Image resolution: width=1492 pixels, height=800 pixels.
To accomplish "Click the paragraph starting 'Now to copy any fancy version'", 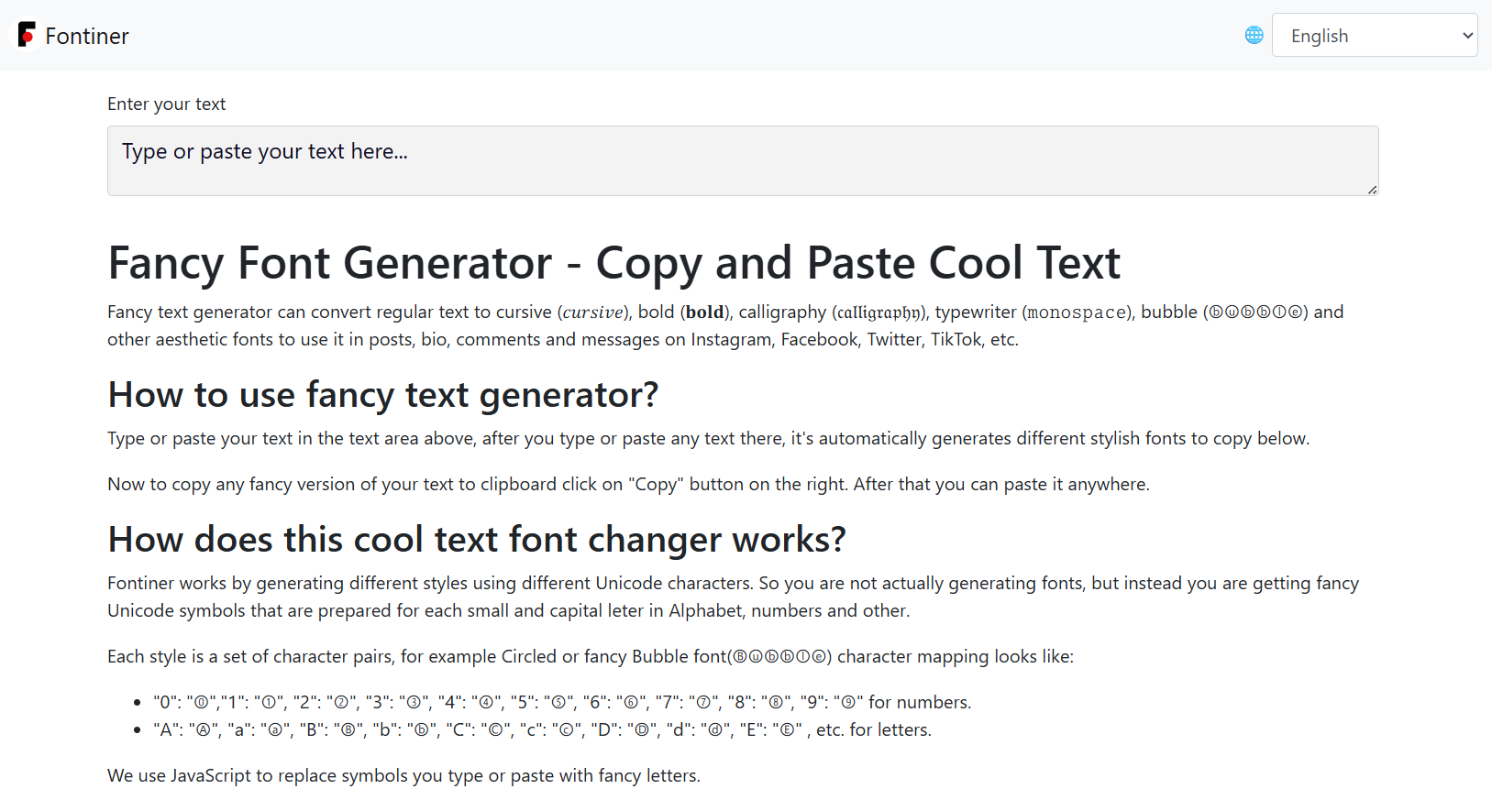I will [628, 484].
